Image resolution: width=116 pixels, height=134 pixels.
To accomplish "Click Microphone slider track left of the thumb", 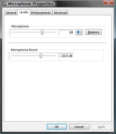I will click(x=27, y=32).
